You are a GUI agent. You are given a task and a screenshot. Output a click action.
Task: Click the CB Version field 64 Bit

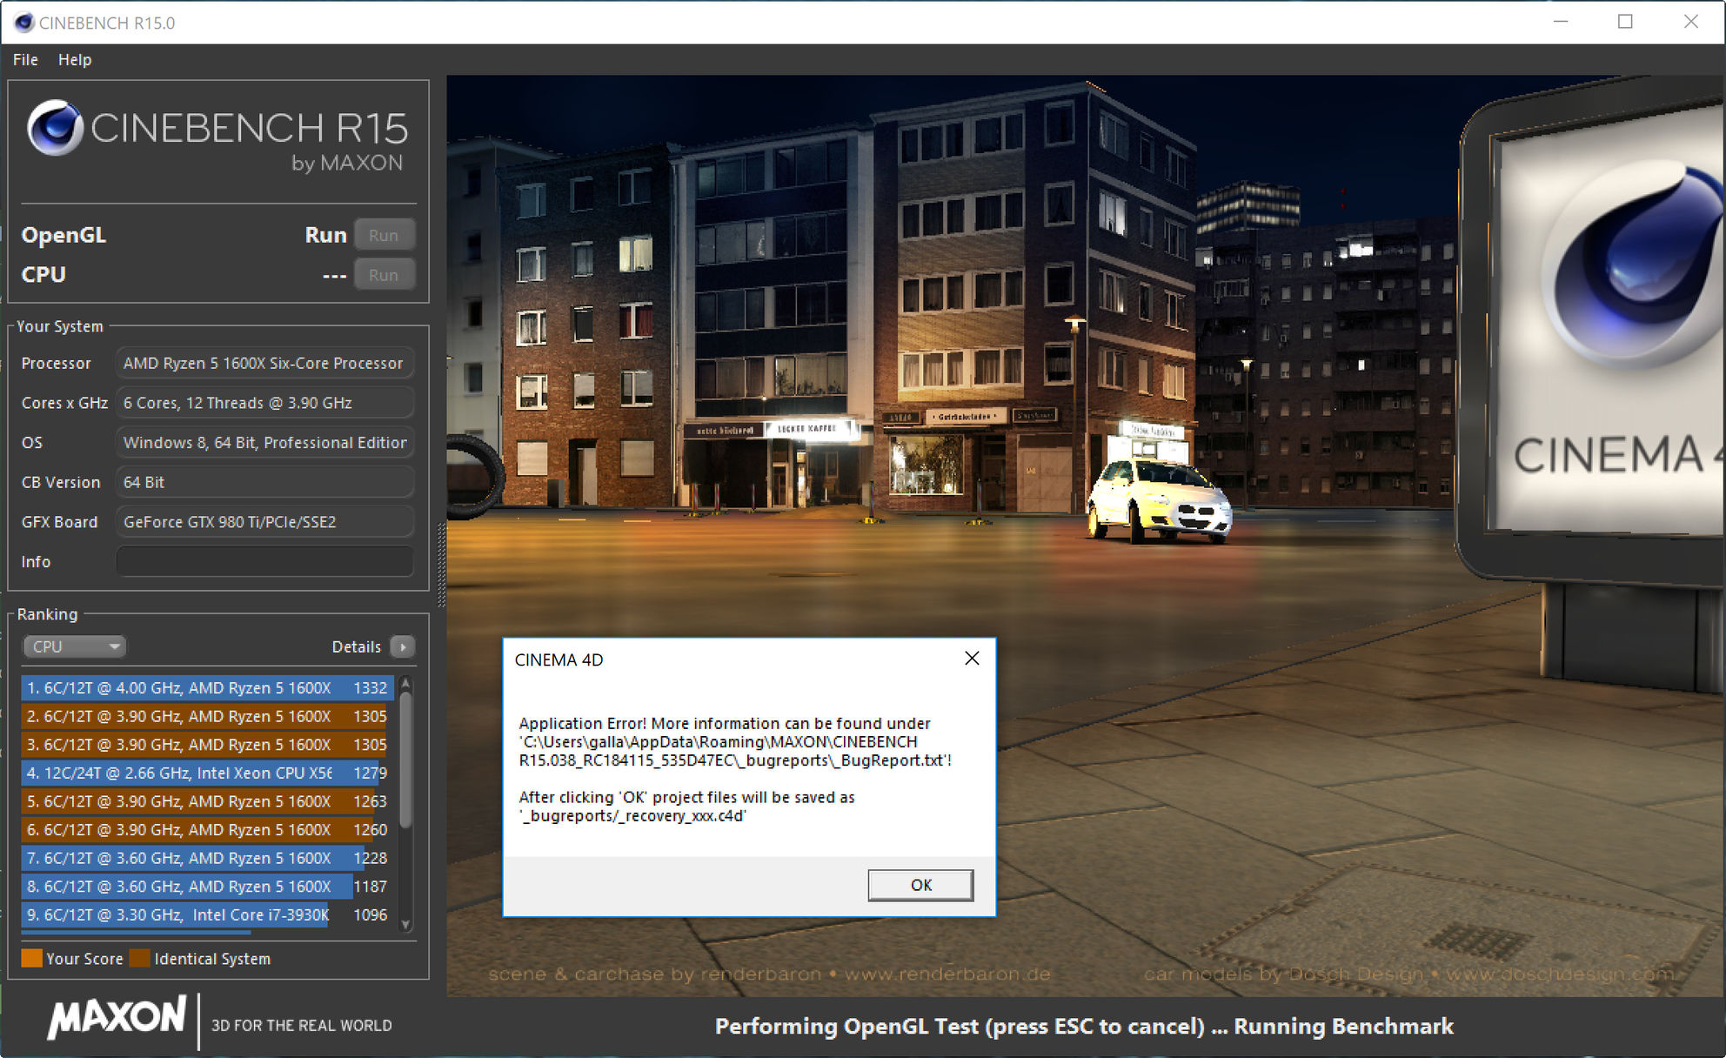(264, 482)
